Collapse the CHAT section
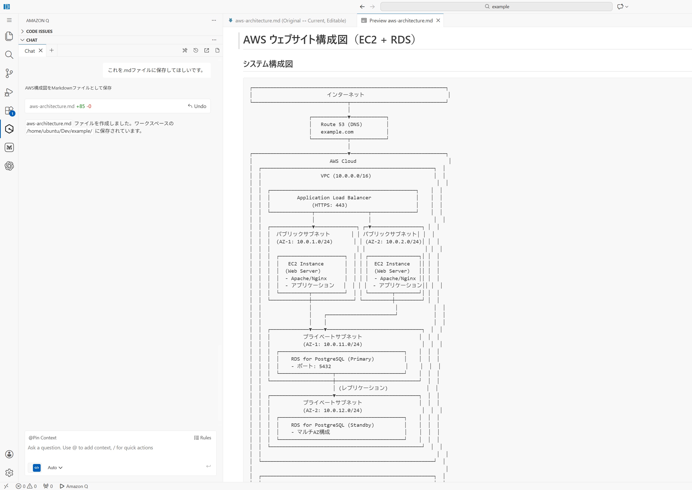 [31, 40]
